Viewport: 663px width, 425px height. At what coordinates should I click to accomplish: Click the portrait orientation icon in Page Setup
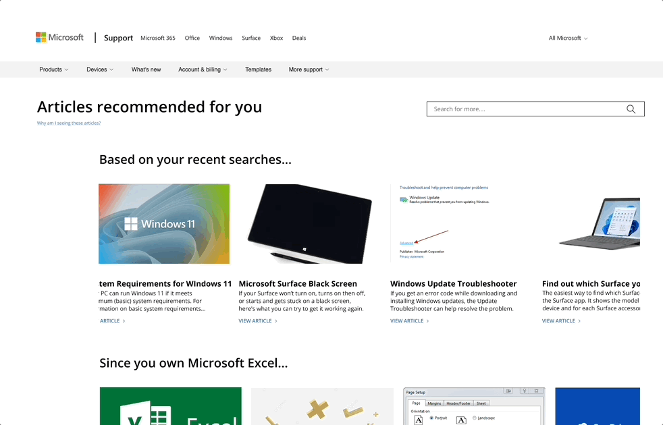419,420
